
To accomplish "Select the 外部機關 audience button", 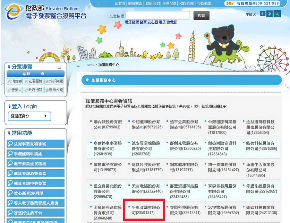I will point(54,81).
